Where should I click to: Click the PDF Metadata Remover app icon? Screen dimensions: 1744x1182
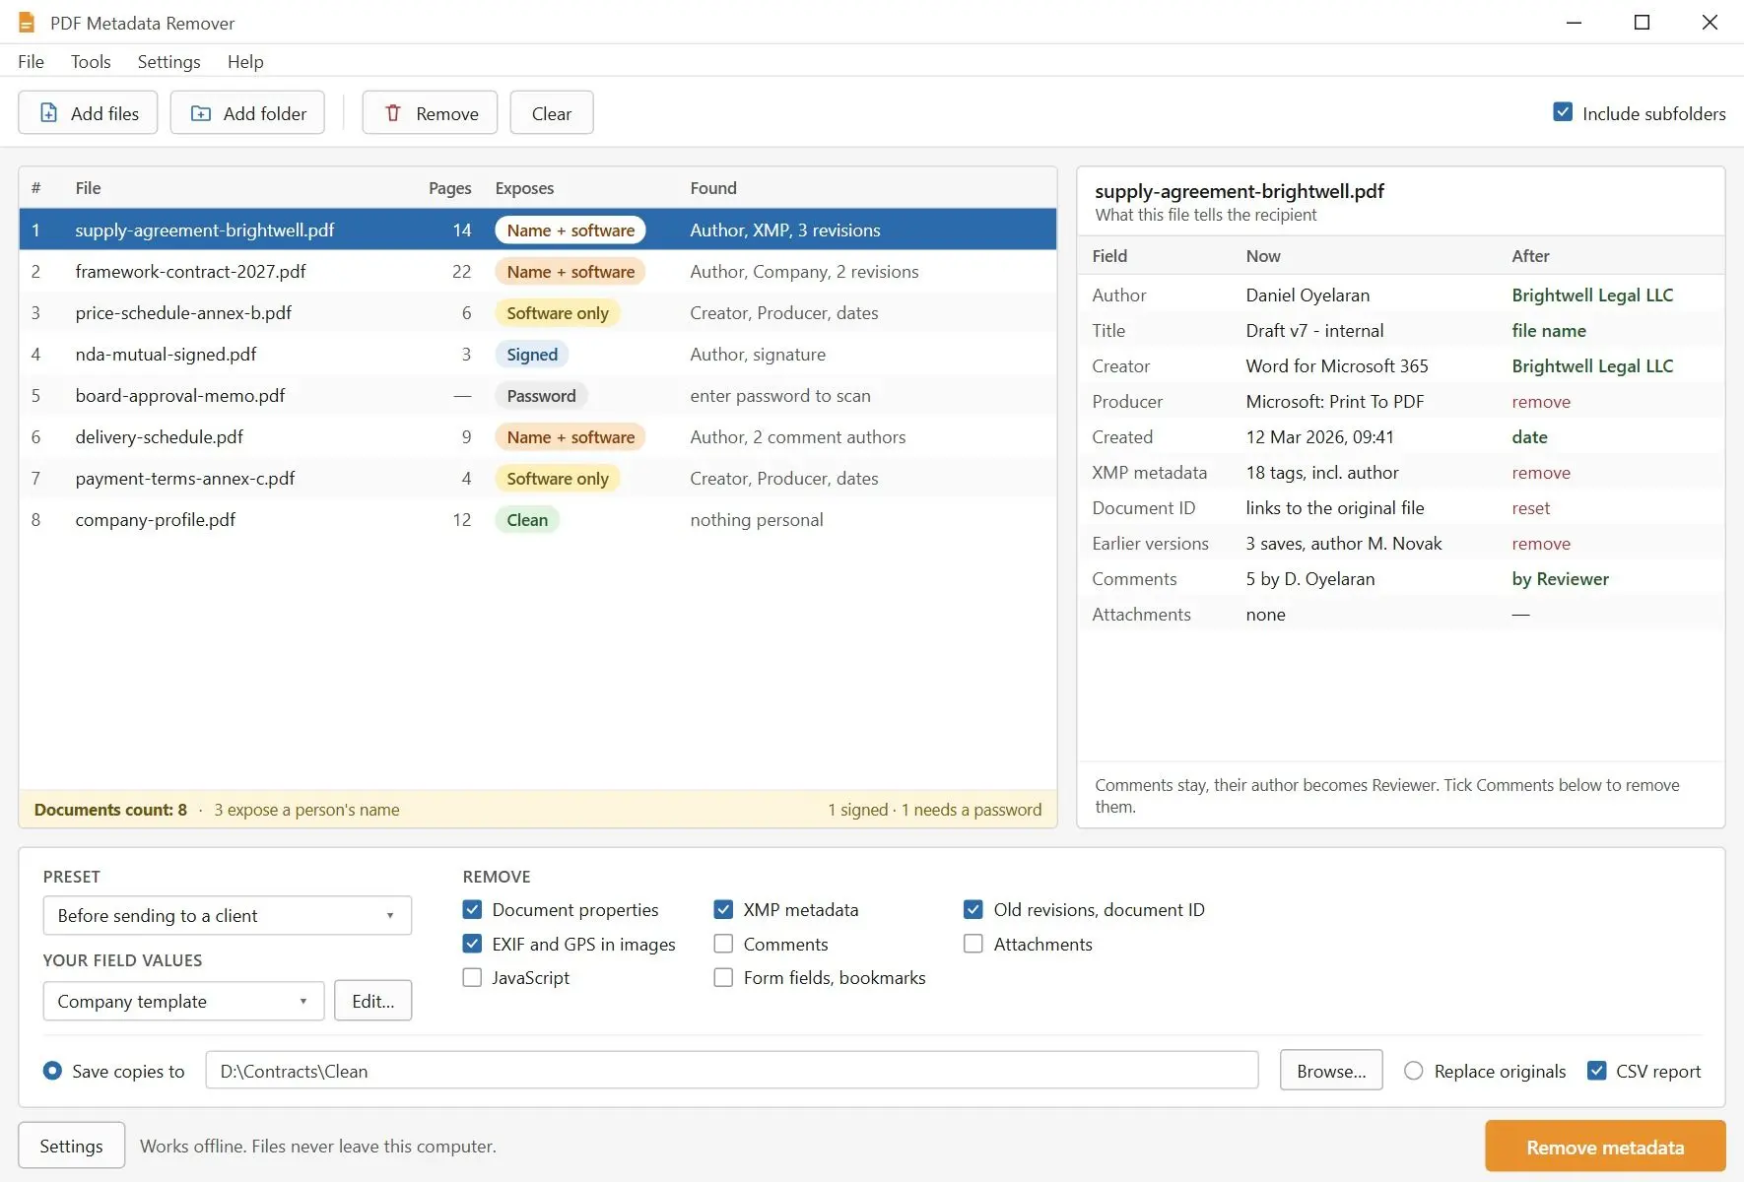[x=27, y=22]
